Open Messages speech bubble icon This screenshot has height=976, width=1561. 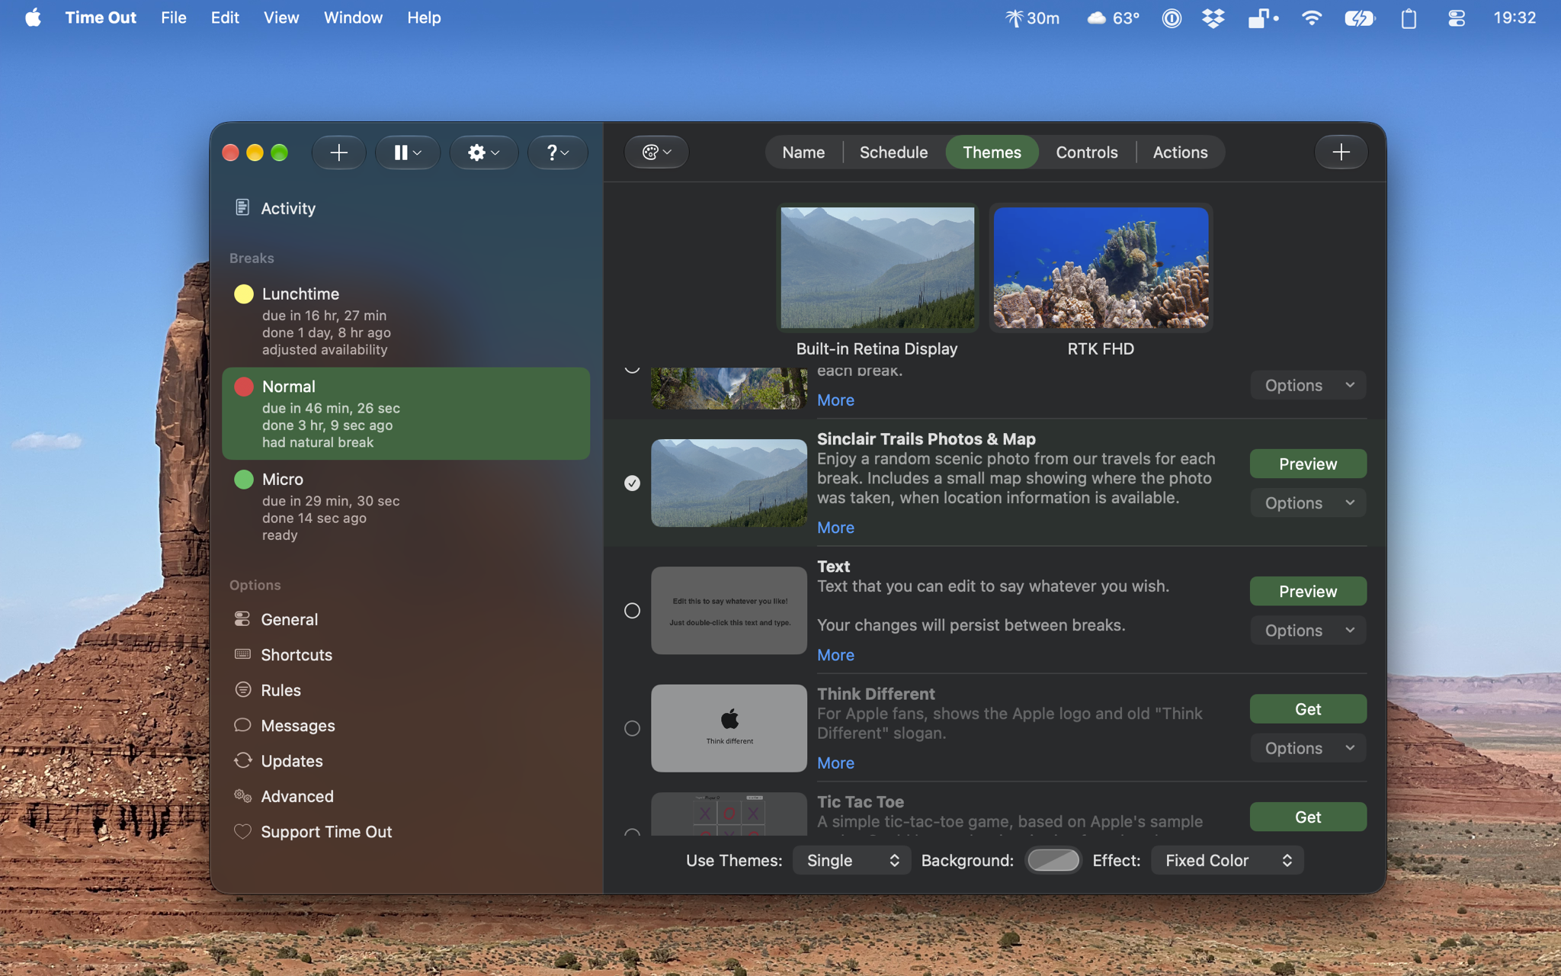point(242,725)
